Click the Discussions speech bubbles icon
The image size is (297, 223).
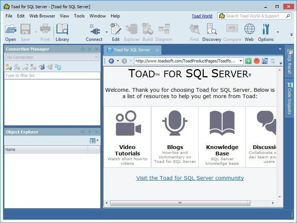pyautogui.click(x=267, y=123)
